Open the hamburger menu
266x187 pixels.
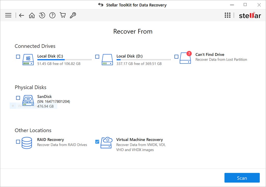8,15
